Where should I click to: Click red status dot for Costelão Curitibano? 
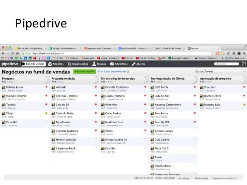point(145,87)
